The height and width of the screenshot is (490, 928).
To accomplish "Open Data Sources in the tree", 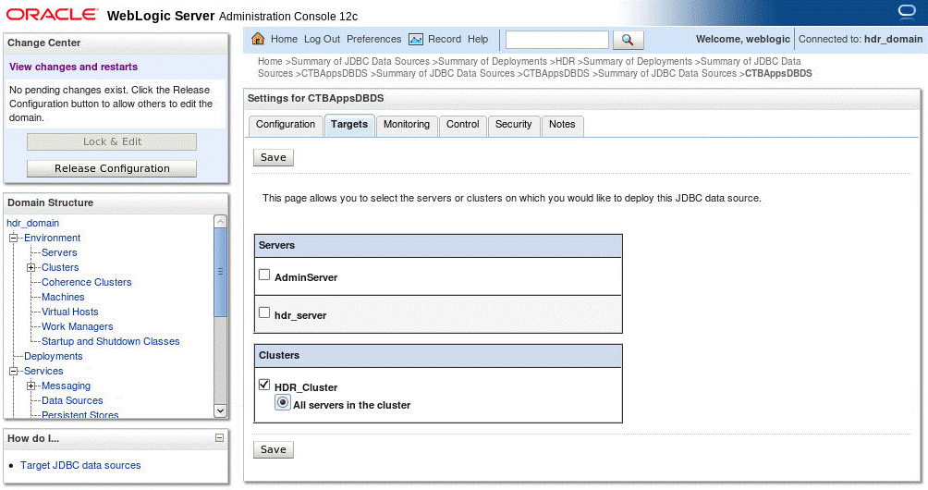I will point(72,400).
